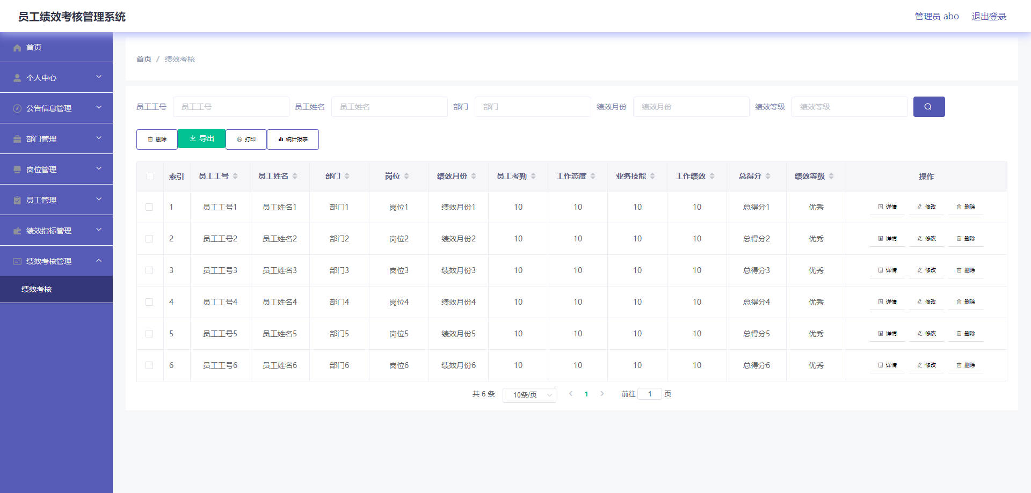The height and width of the screenshot is (493, 1031).
Task: Sort by 绩效月份 column arrows
Action: [x=474, y=176]
